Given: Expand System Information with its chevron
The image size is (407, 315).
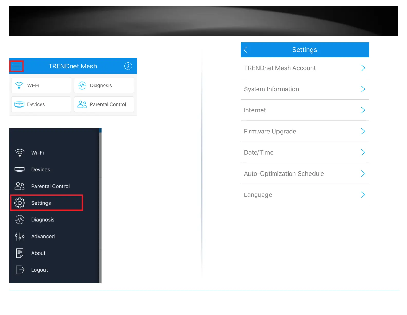Looking at the screenshot, I should (363, 89).
